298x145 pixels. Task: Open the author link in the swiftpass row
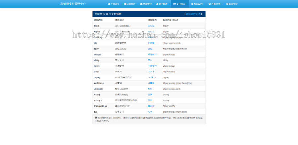pos(151,83)
